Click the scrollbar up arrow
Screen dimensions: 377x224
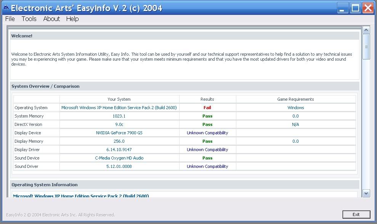tap(366, 30)
